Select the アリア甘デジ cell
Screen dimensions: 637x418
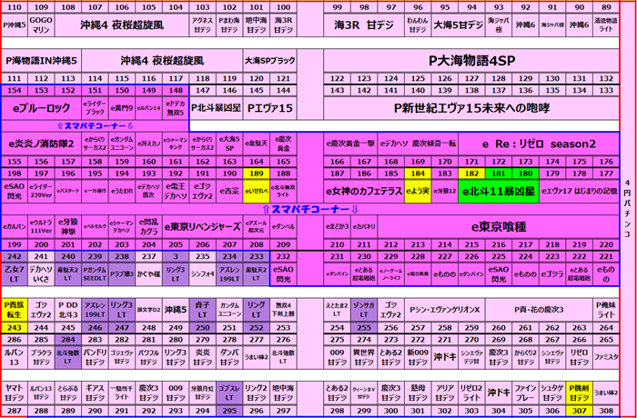tap(444, 393)
